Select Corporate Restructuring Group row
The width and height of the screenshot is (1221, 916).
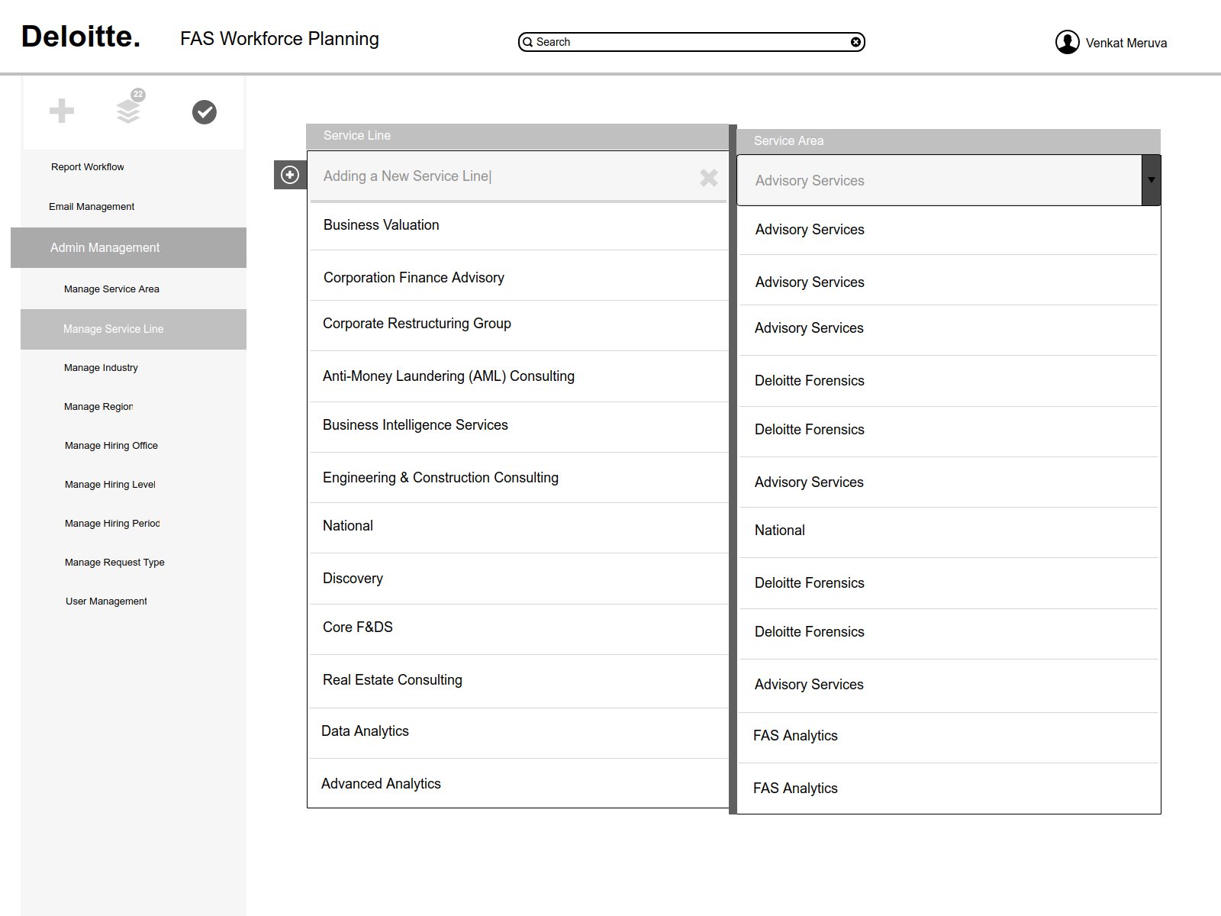click(x=519, y=324)
